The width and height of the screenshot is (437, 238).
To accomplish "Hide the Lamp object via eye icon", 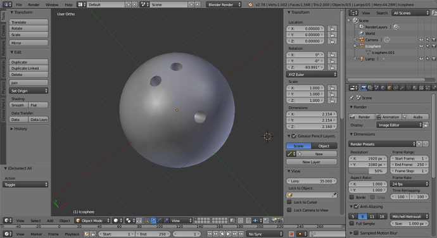I will [x=421, y=59].
